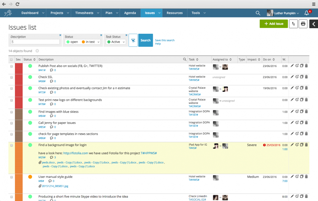Open the notifications bell

[x=307, y=13]
